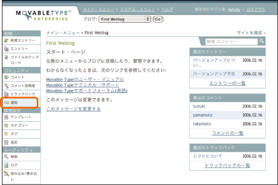Viewport: 278px width, 185px height.
Task: Click the Melody user name link
Action: [234, 9]
